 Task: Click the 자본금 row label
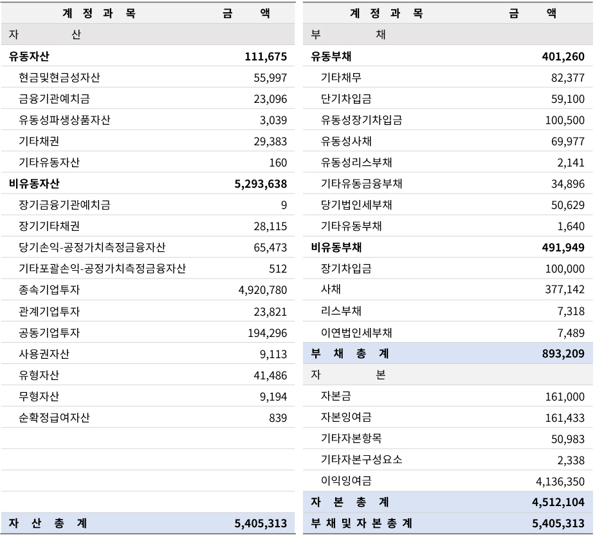click(x=336, y=396)
